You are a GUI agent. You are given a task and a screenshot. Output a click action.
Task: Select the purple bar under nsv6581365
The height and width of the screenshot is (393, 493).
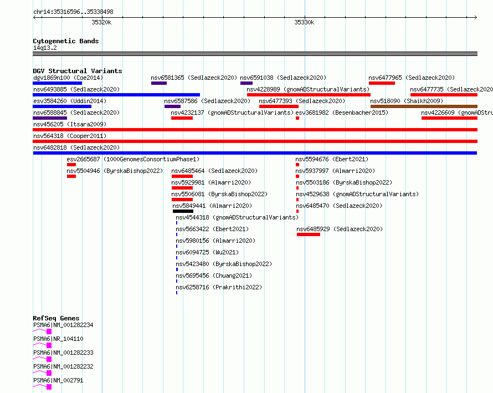coord(159,83)
